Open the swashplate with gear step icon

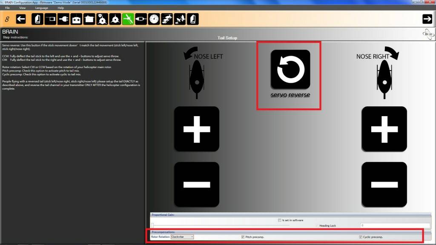(x=102, y=19)
